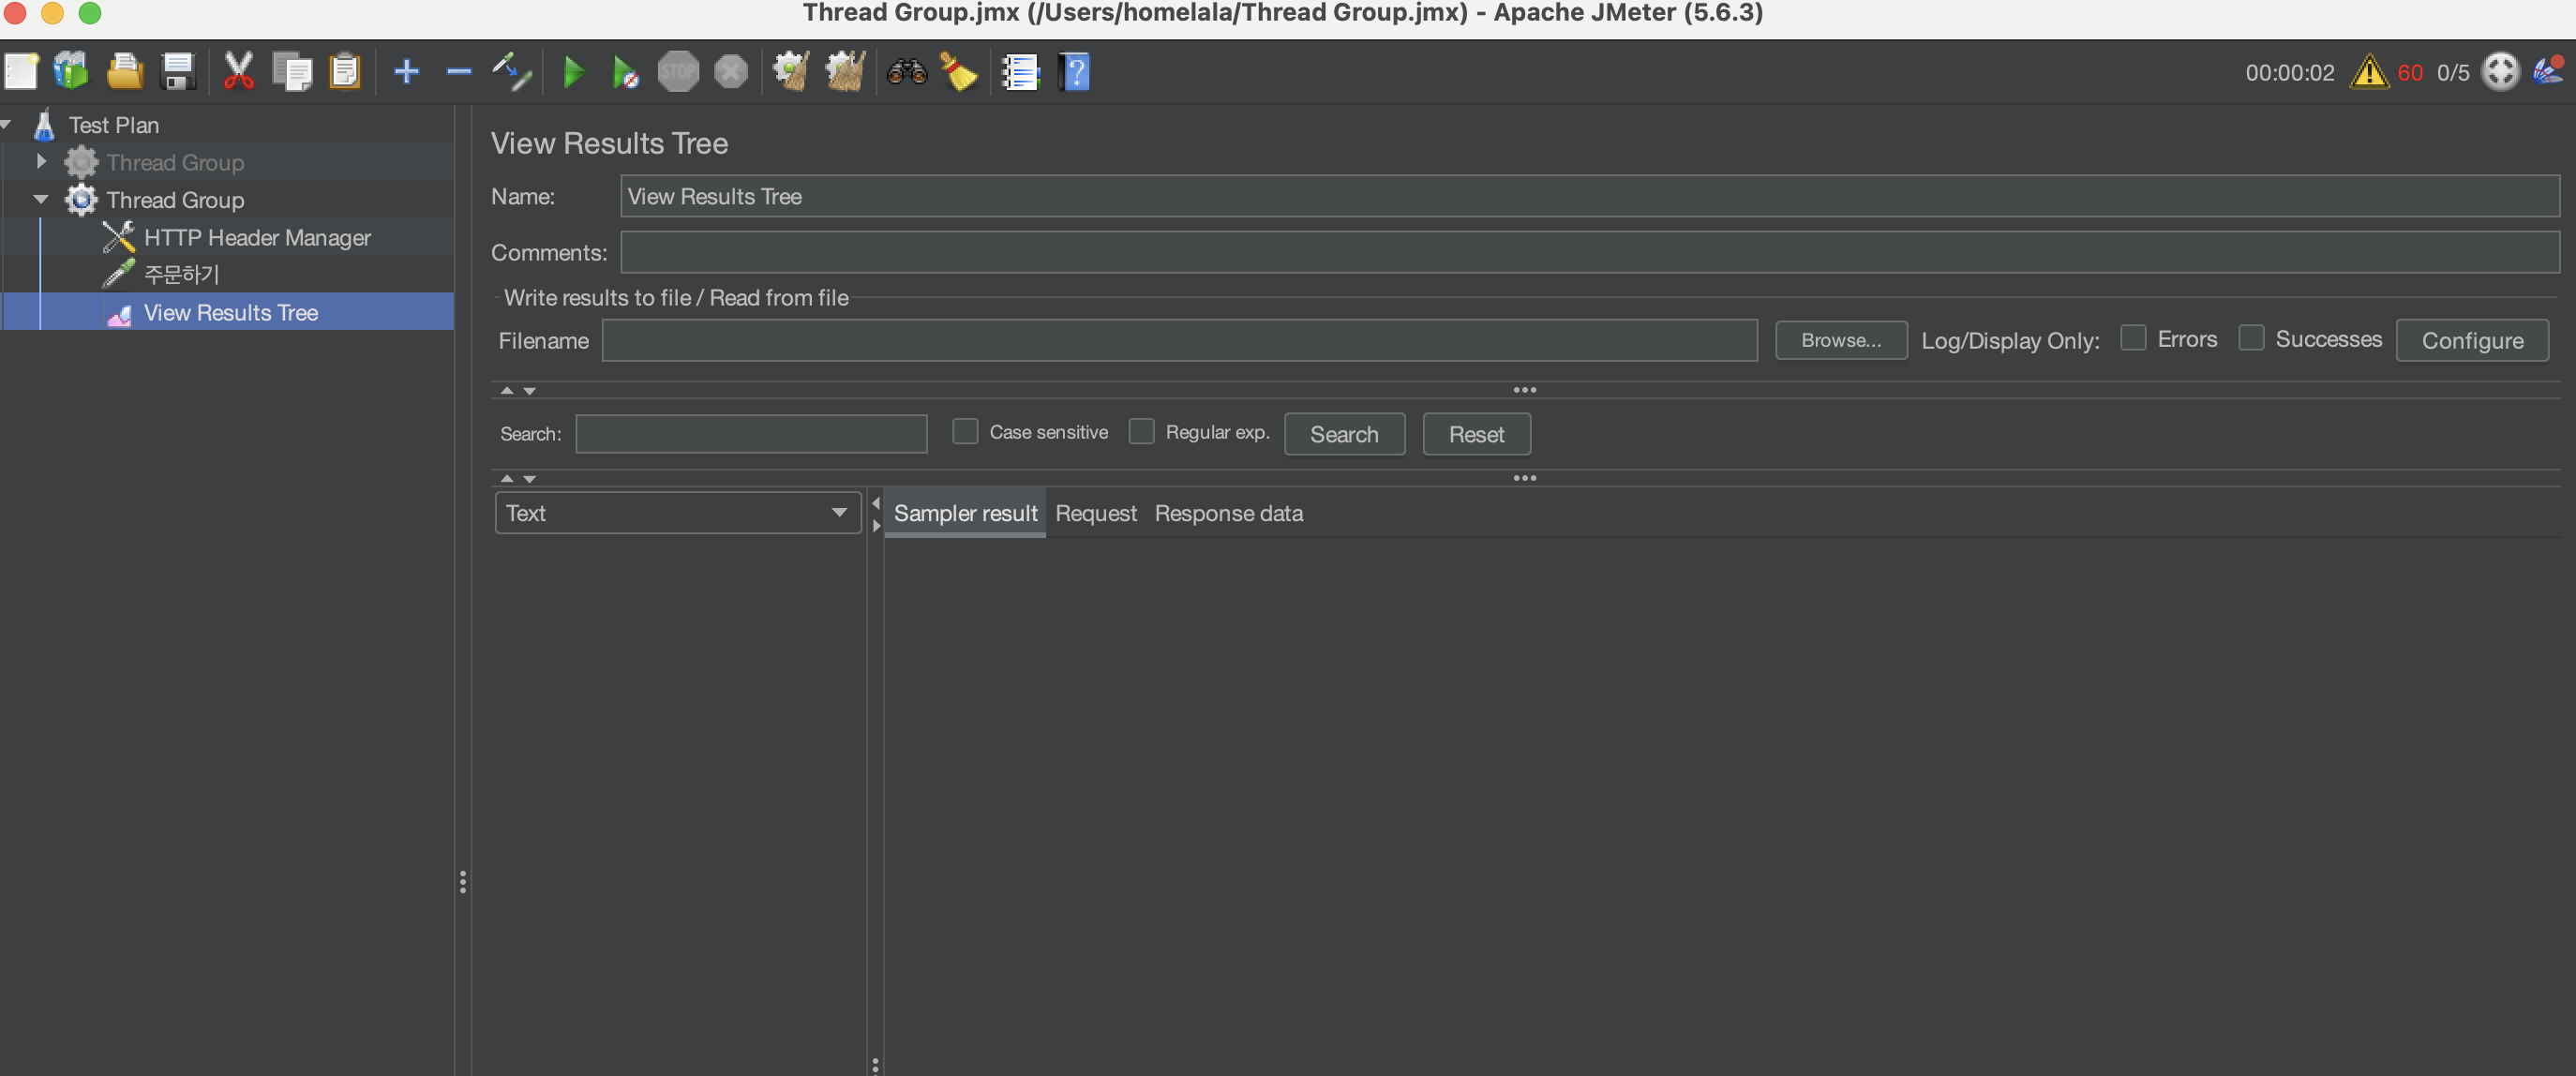Click the green Start test button
This screenshot has width=2576, height=1076.
573,72
